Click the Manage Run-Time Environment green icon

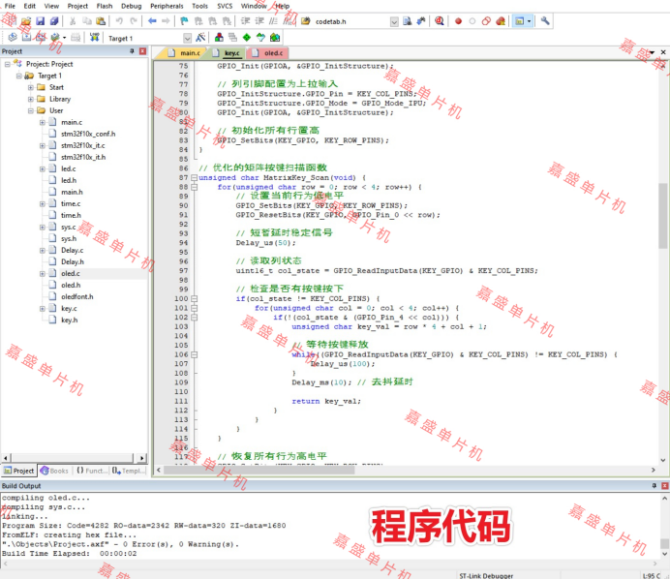pos(247,38)
